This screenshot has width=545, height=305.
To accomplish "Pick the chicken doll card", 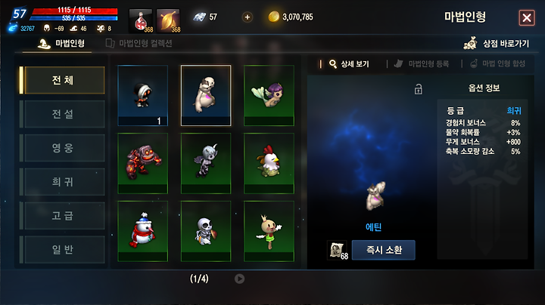I will (269, 163).
